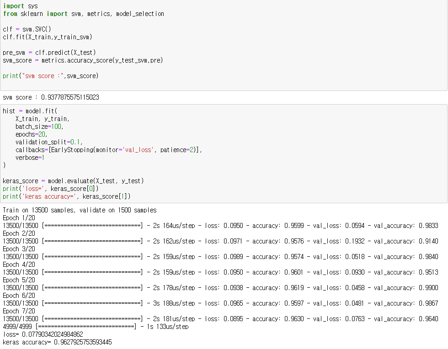Viewport: 448px width, 349px height.
Task: Click the output 'svm score : 0.9377875575115023'
Action: tap(51, 97)
